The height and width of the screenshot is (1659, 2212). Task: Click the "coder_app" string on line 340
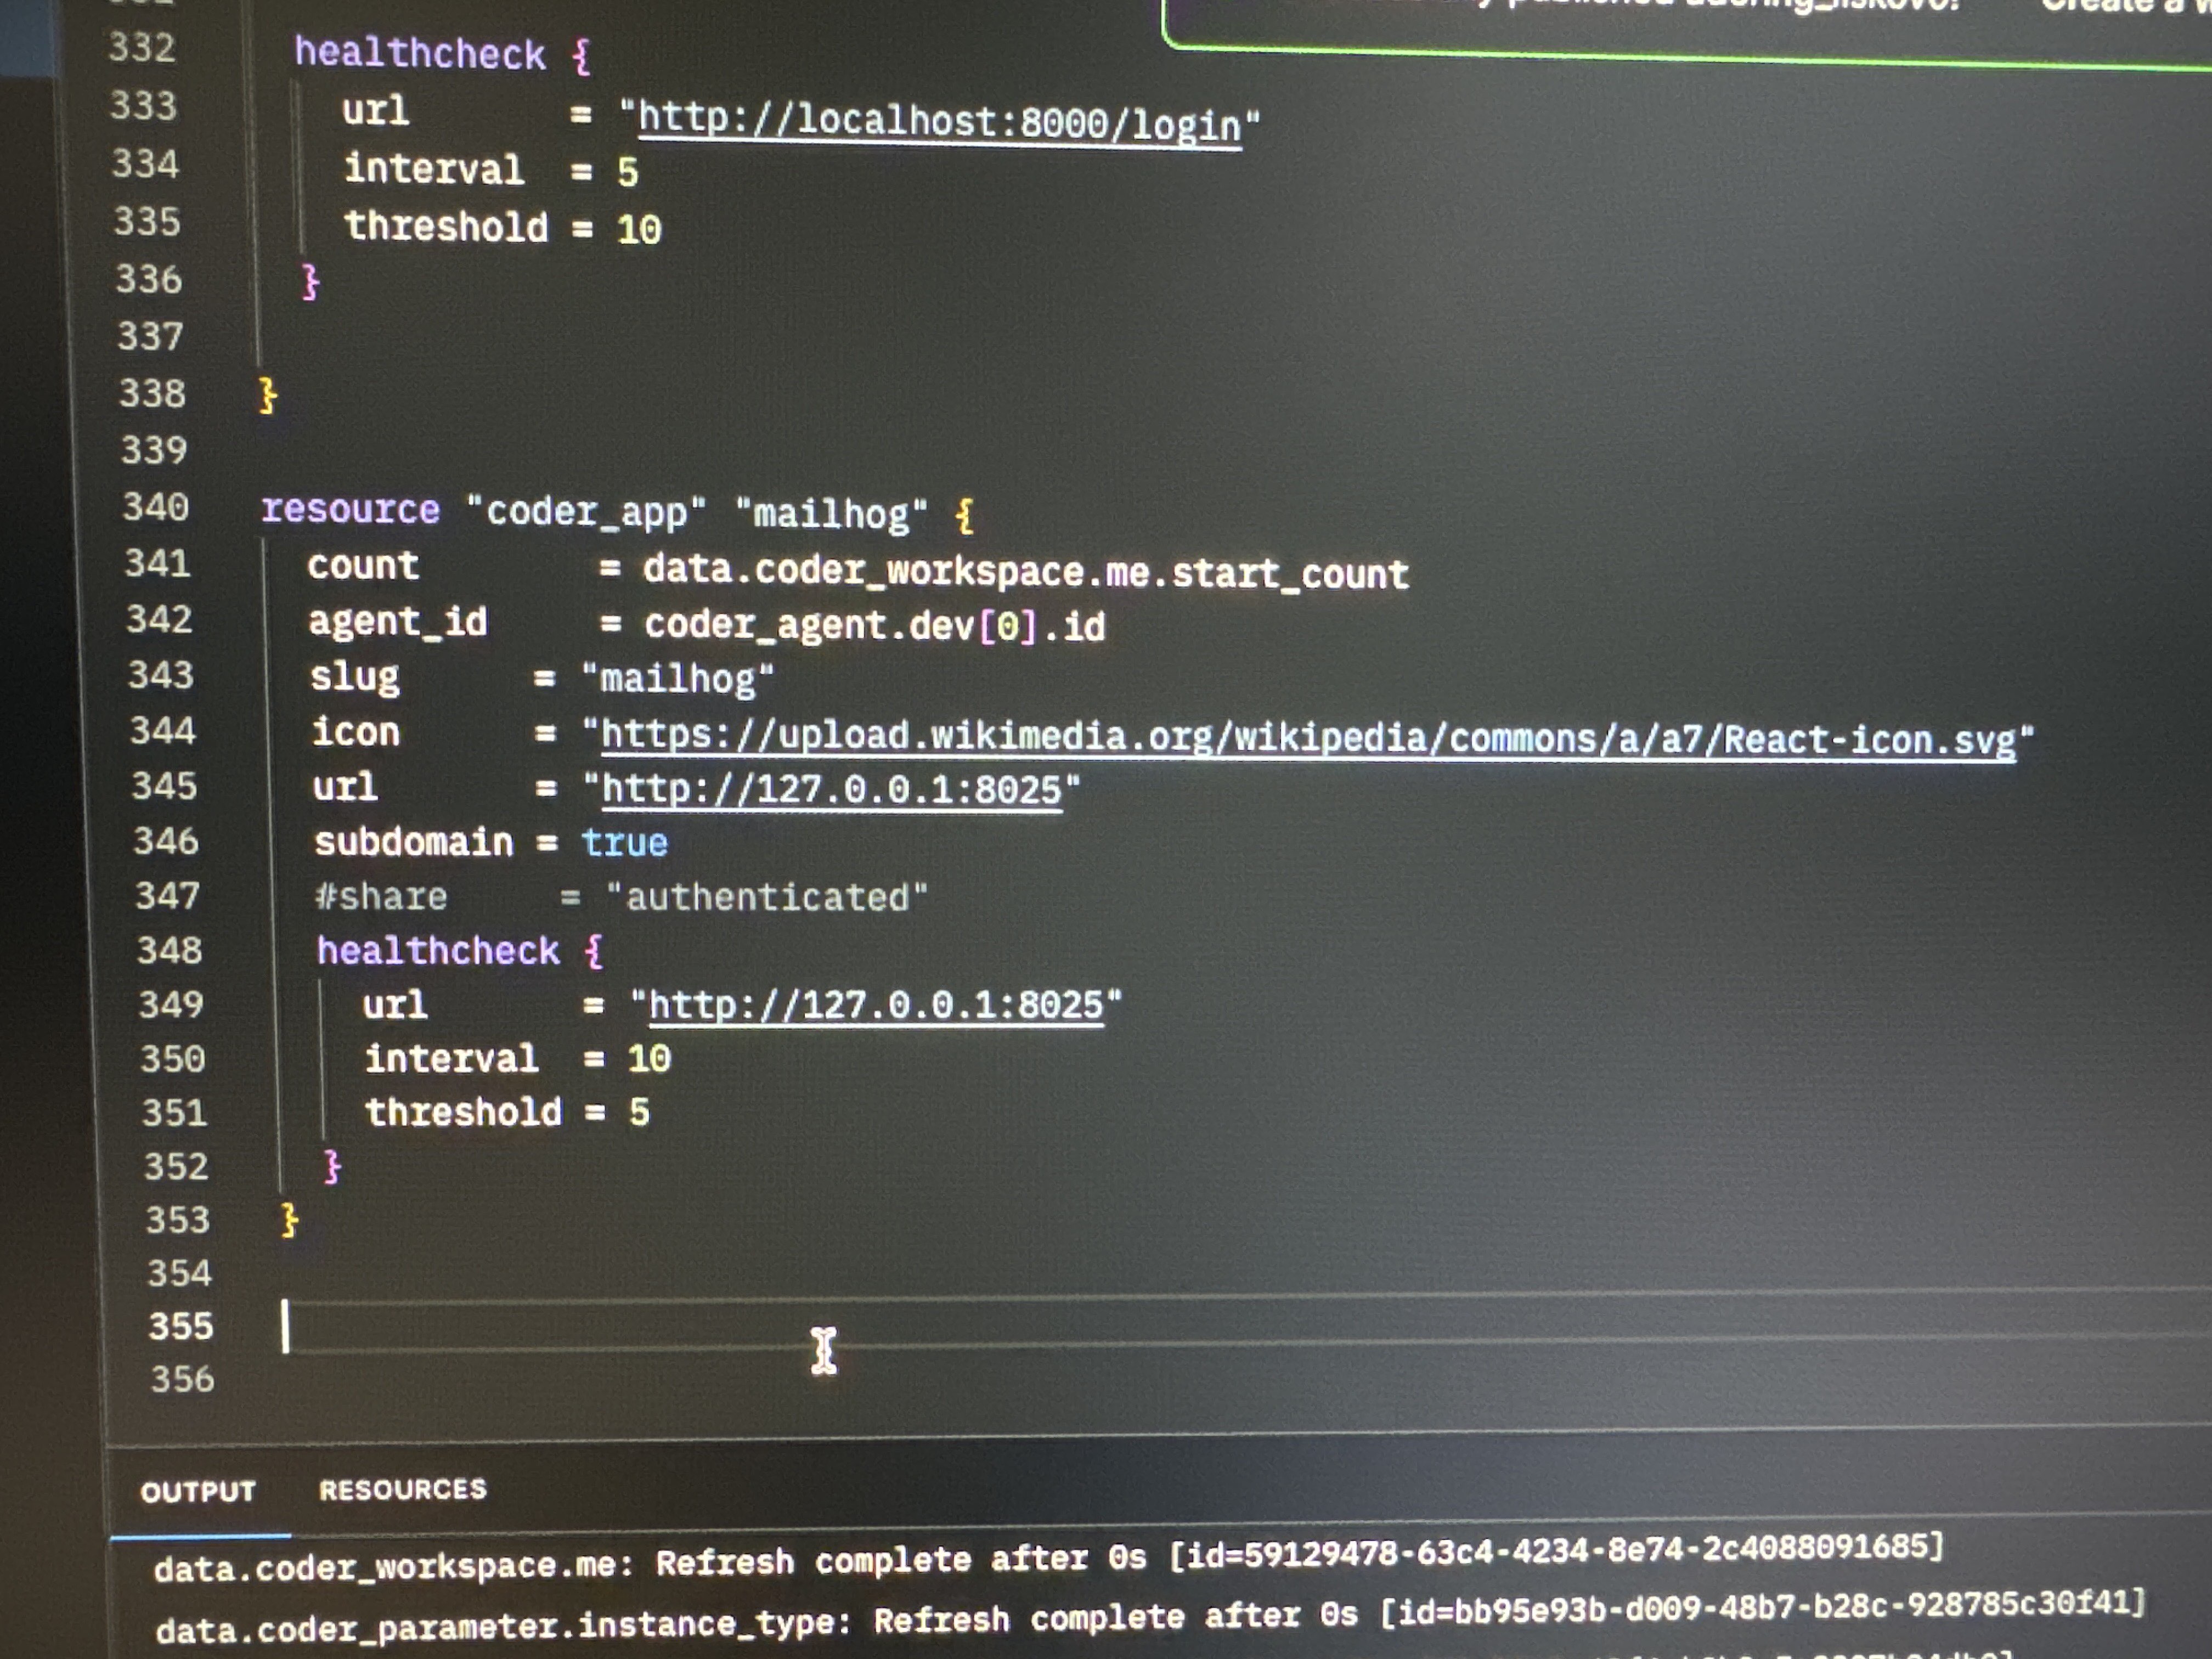tap(586, 513)
